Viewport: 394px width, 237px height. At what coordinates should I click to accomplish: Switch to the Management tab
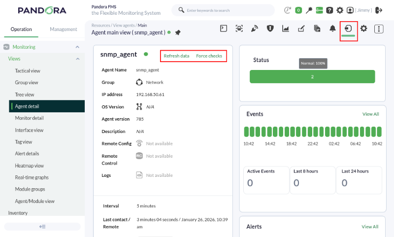[x=64, y=29]
